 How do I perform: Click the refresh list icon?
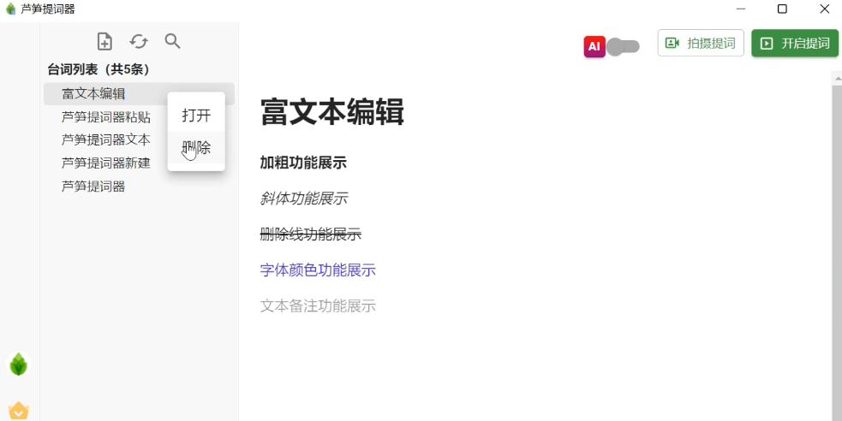point(139,41)
